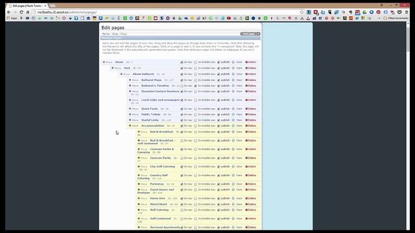This screenshot has width=415, height=233.
Task: Open a new browser tab
Action: tap(53, 6)
